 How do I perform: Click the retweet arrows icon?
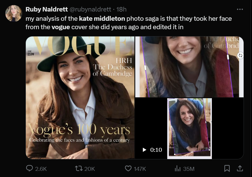79,168
